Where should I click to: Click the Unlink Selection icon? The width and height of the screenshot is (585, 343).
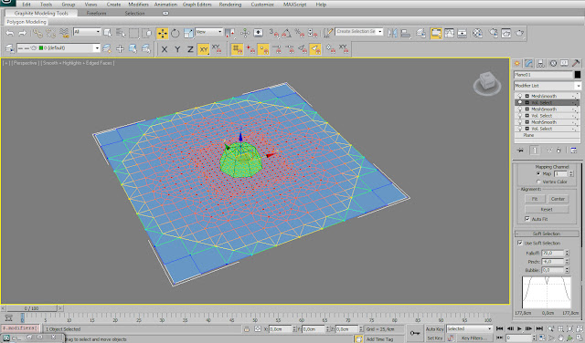pyautogui.click(x=51, y=34)
